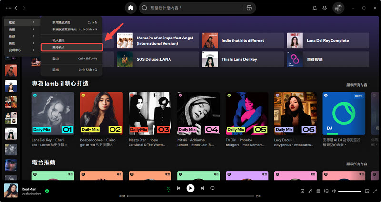Toggle 離線模式 offline mode
The image size is (381, 202).
coord(72,48)
